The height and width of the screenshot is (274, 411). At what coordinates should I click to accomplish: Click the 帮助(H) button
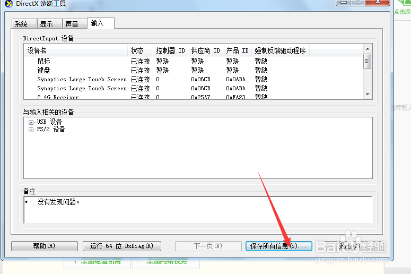(45, 246)
